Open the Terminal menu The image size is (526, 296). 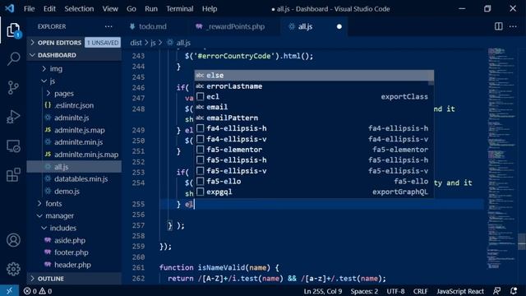pos(180,9)
